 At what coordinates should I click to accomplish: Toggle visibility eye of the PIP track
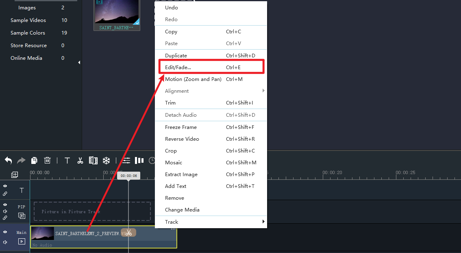[x=5, y=205]
